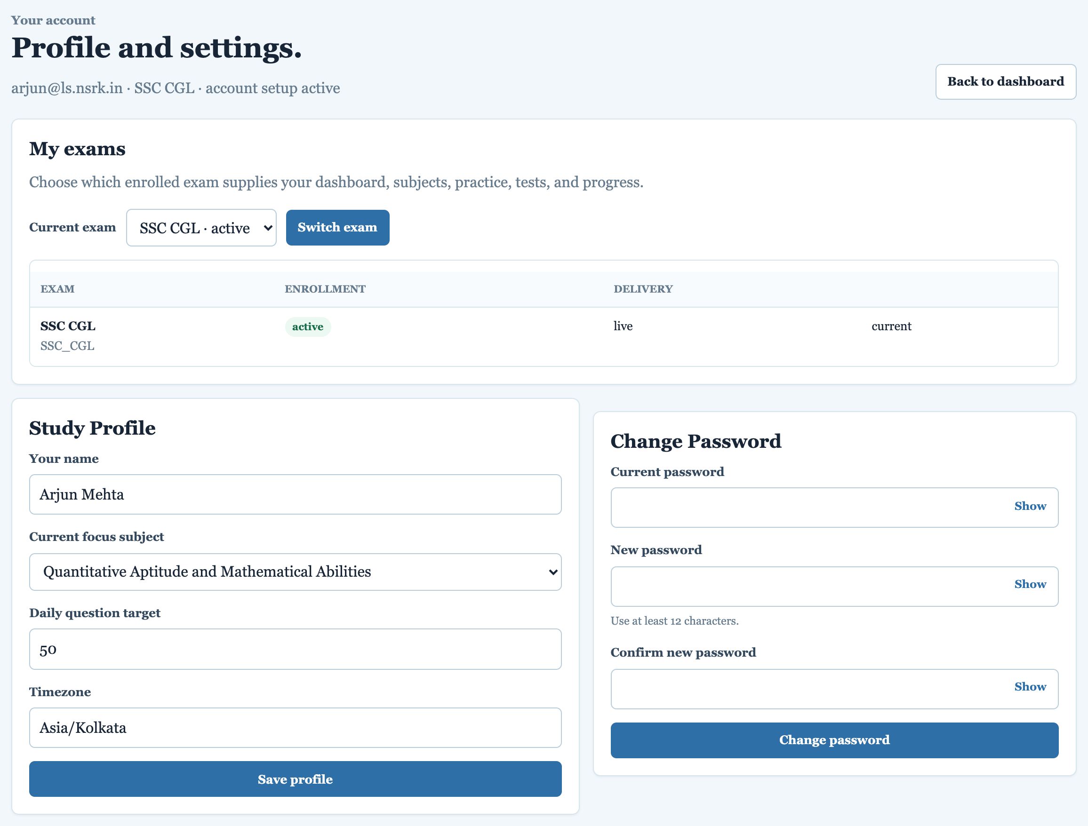
Task: Click the current status cell
Action: click(x=891, y=326)
